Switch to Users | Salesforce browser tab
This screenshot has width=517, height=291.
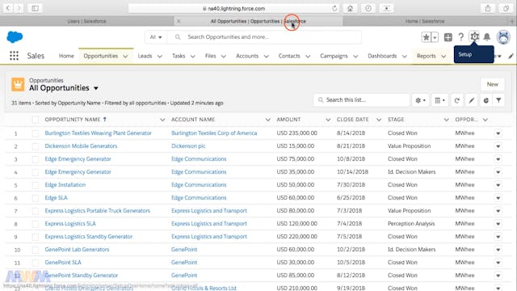[x=86, y=21]
